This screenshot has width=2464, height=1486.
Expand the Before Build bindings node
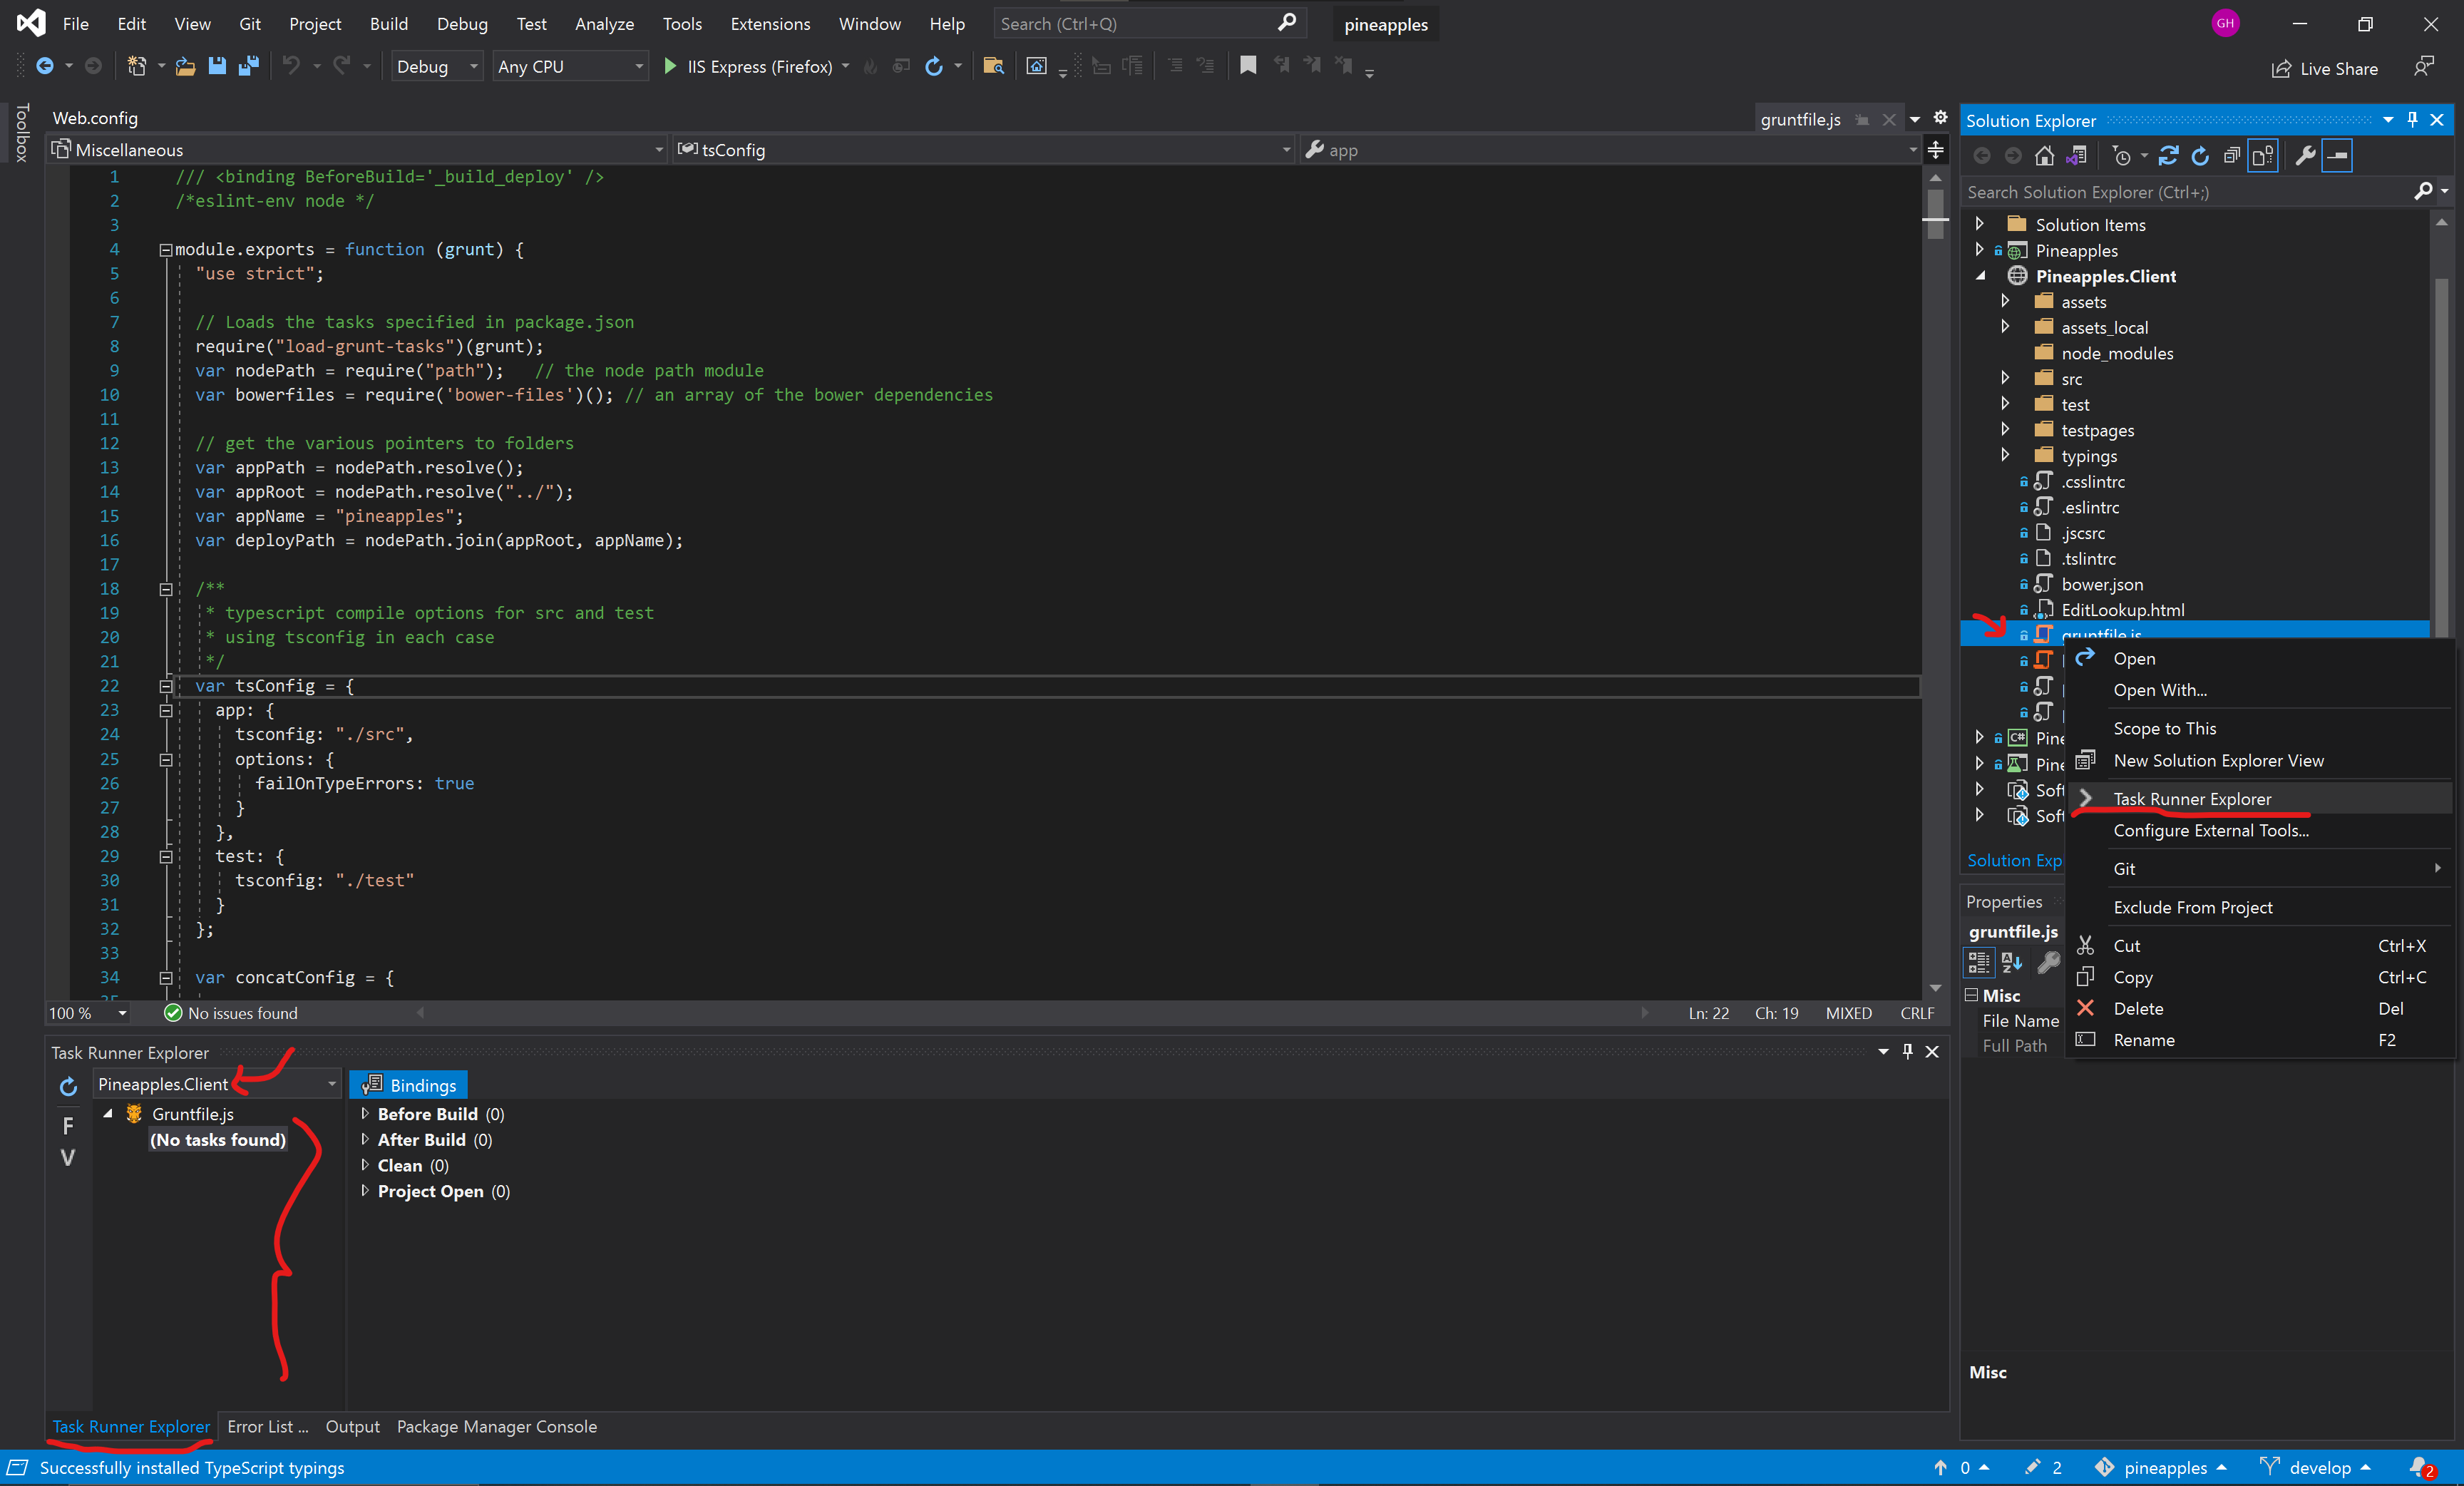[x=365, y=1113]
